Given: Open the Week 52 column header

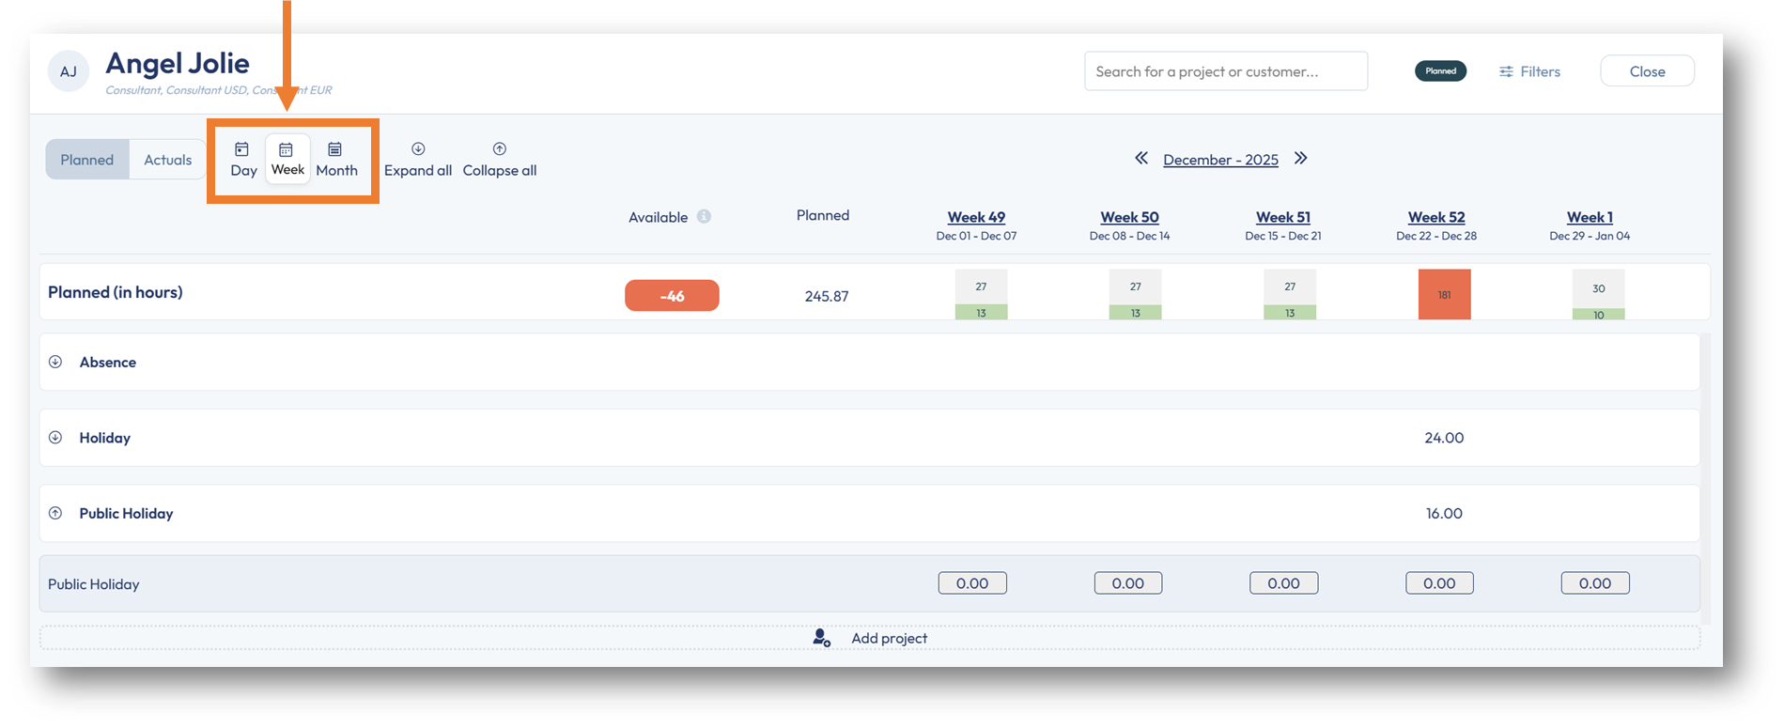Looking at the screenshot, I should coord(1435,217).
